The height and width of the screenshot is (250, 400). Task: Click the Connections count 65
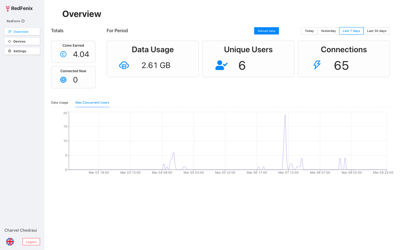[x=341, y=66]
